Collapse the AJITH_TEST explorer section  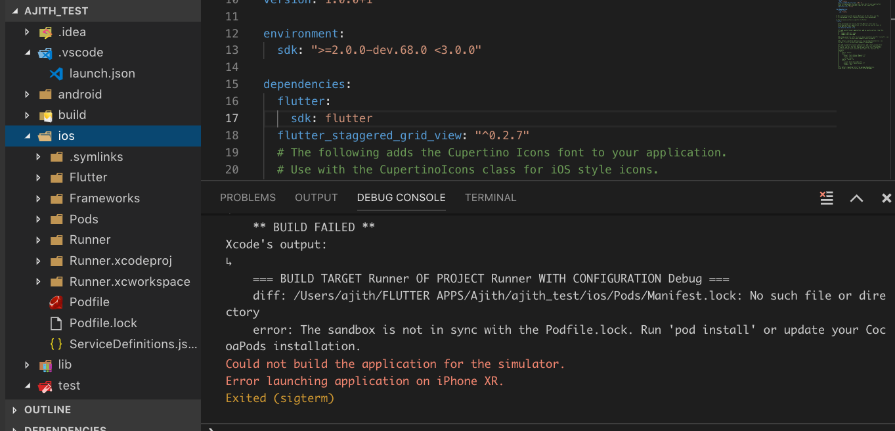(x=16, y=11)
